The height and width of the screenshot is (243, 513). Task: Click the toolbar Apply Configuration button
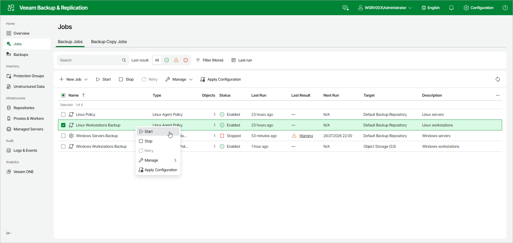[x=220, y=79]
